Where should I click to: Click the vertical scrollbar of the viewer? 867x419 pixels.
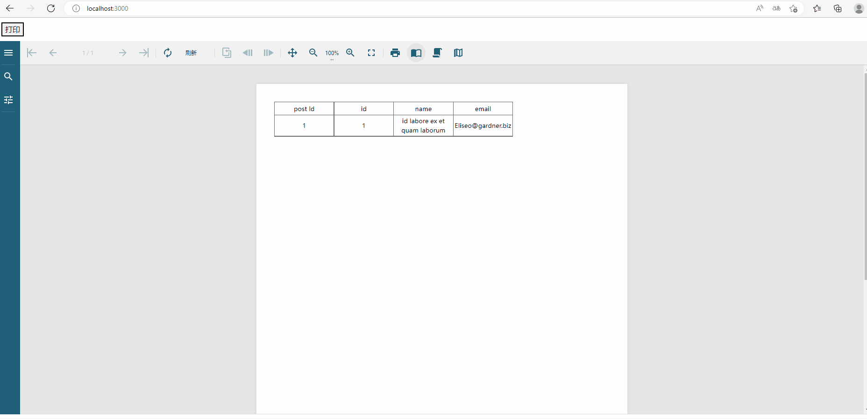[865, 177]
